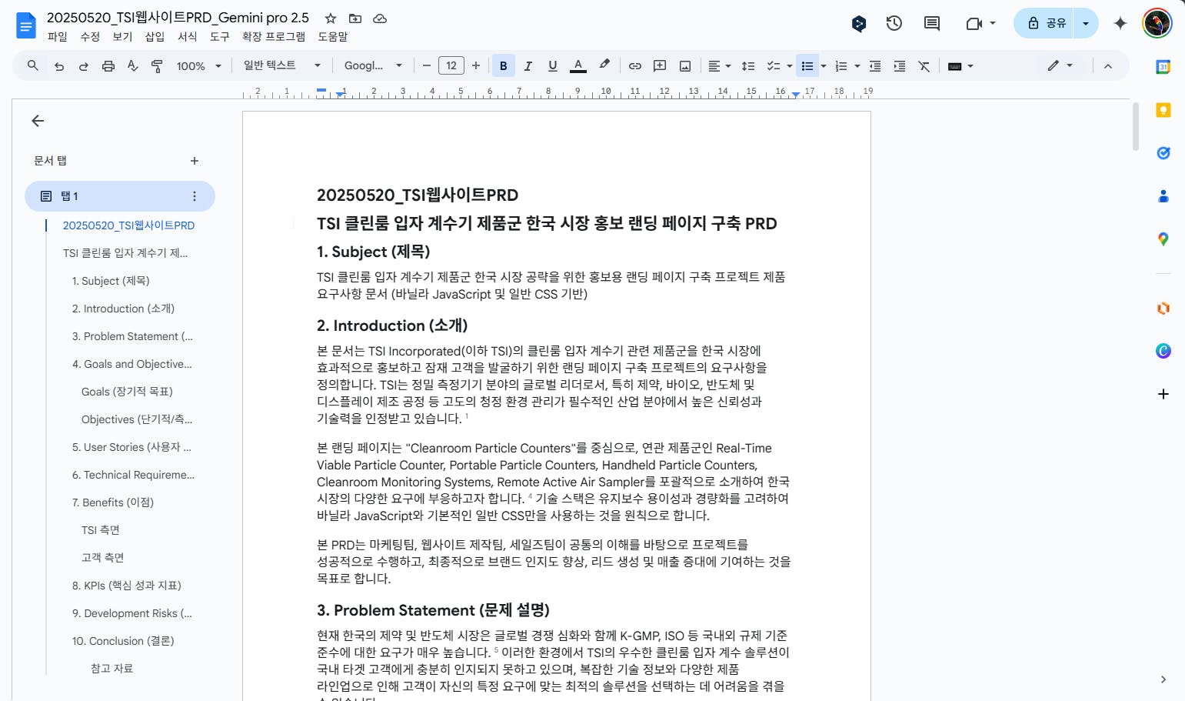Open Google Keep side panel
1185x701 pixels.
tap(1163, 110)
